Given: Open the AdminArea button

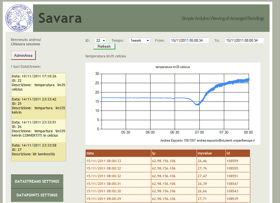Looking at the screenshot, I should (23, 55).
